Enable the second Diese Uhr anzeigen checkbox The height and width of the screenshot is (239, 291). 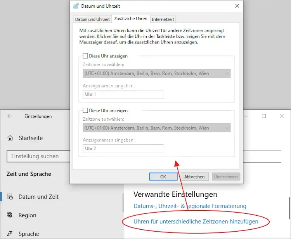(85, 111)
